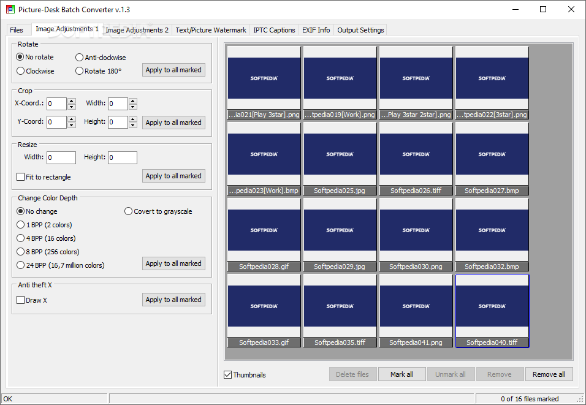Select thumbnail ...pedia023[Work].bmp
The image size is (586, 405).
tap(264, 159)
